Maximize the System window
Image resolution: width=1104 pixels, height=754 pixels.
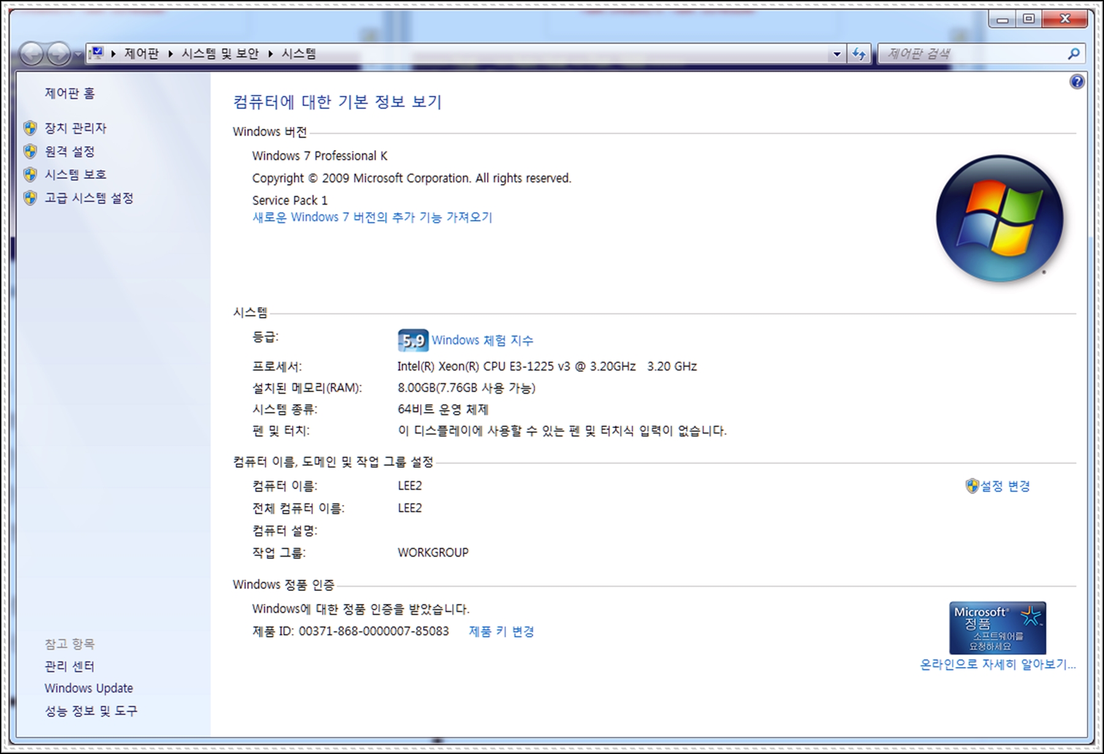coord(1029,19)
